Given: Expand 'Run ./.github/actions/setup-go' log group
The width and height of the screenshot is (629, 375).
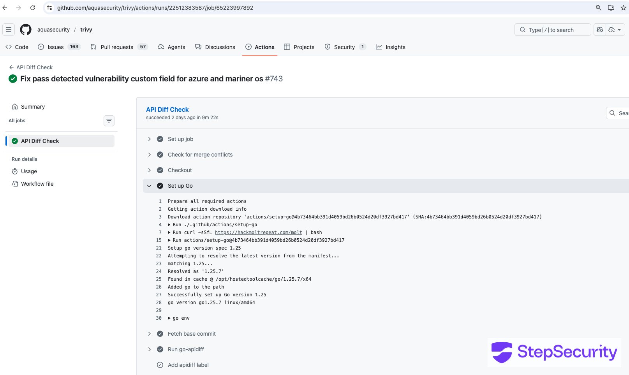Looking at the screenshot, I should [169, 225].
